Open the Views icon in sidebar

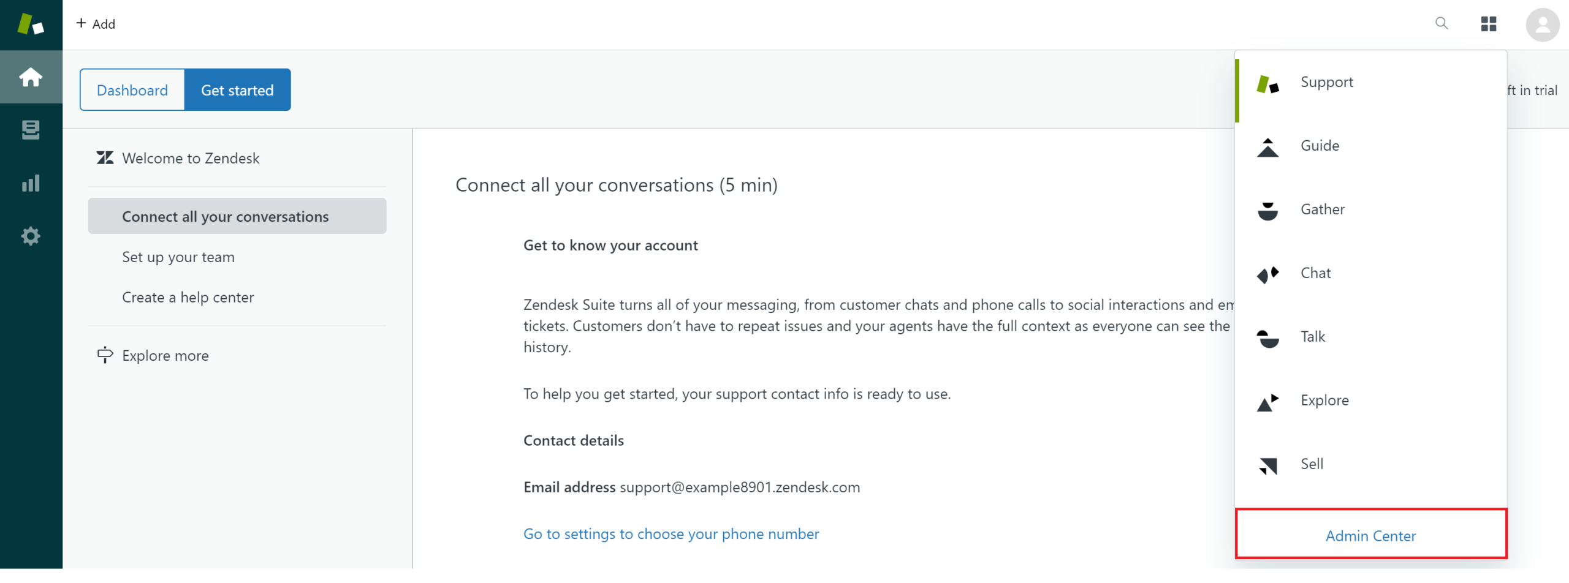[x=31, y=130]
